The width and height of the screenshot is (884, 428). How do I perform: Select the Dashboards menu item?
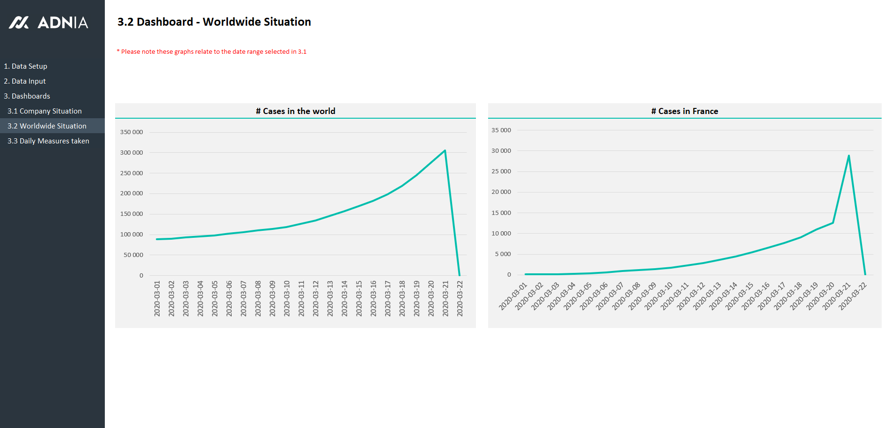27,96
